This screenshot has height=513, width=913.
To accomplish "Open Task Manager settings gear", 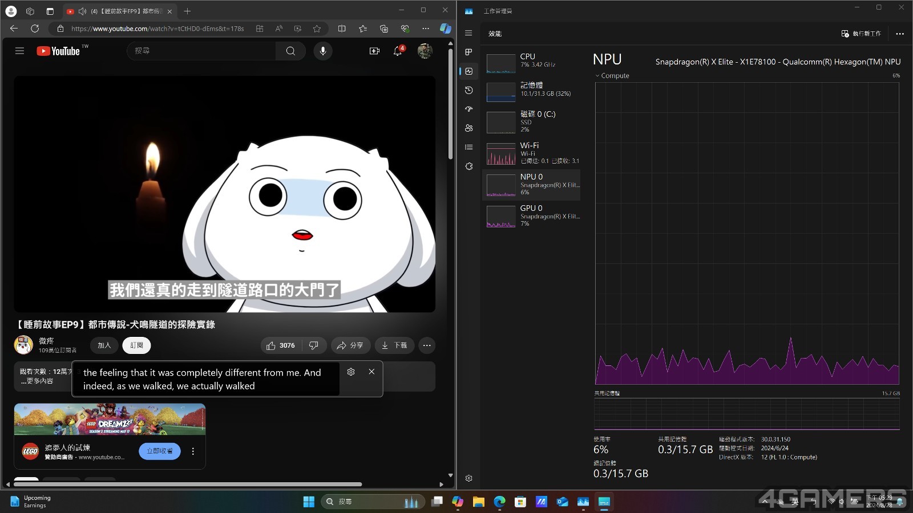I will [x=468, y=478].
